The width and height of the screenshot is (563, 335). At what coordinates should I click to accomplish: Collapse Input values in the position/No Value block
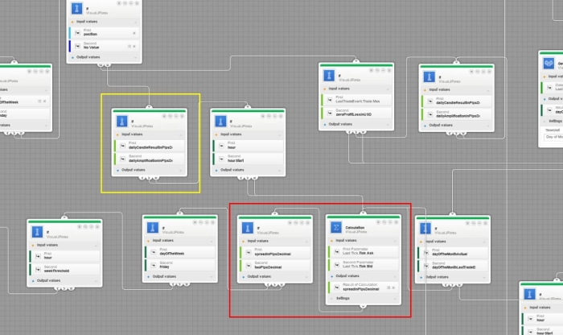click(136, 23)
